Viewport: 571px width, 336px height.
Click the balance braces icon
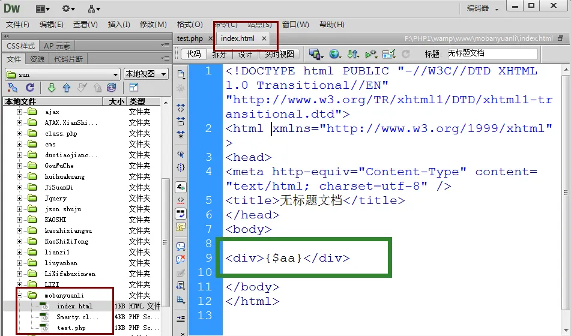(x=181, y=167)
